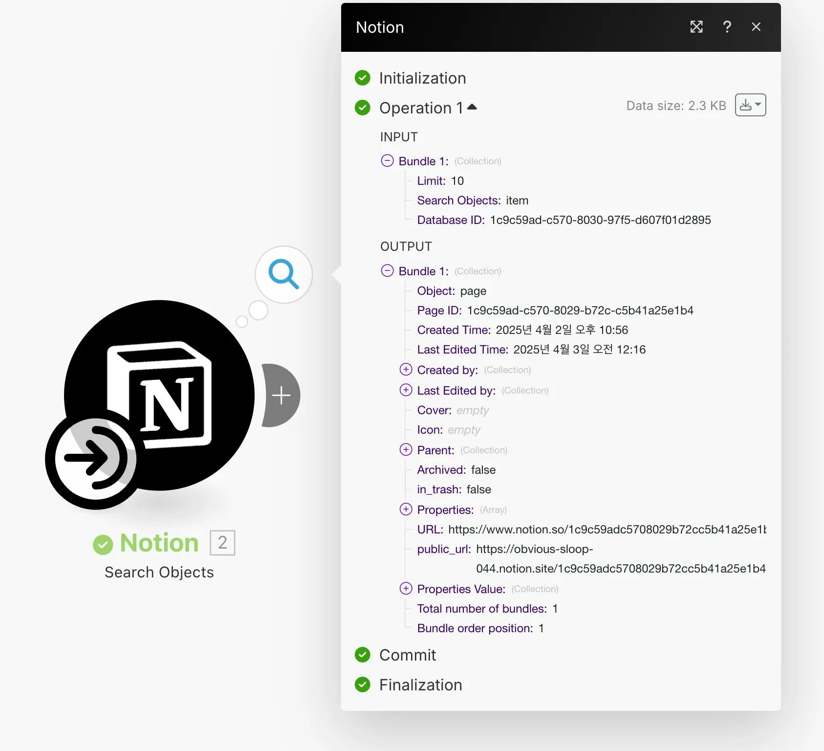Click the module's arrow trigger badge
Screen dimensions: 824x751
tap(95, 458)
